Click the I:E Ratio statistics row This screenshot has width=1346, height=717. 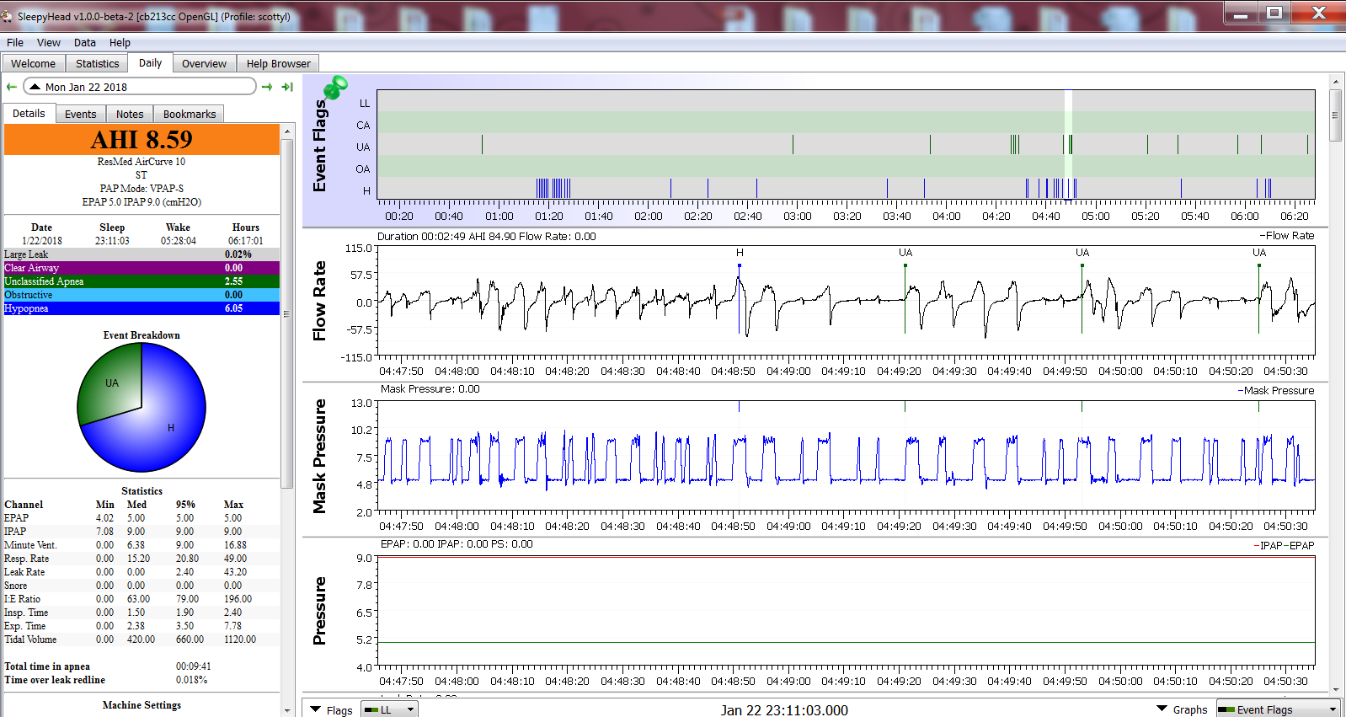(x=142, y=599)
